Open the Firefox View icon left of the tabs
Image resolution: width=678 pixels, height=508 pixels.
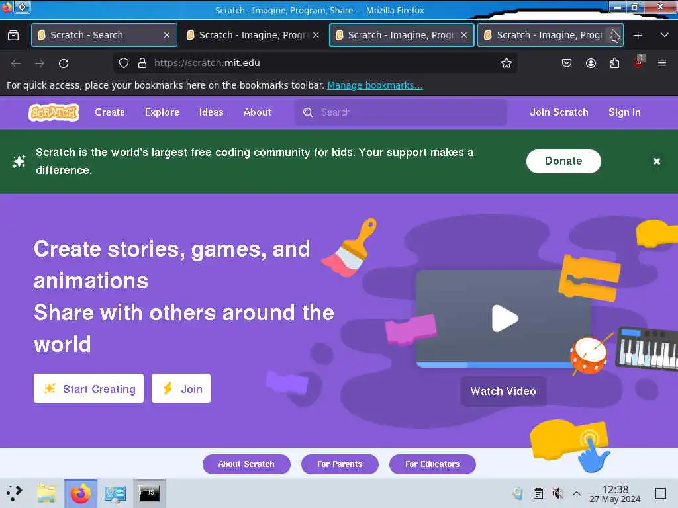click(x=13, y=35)
